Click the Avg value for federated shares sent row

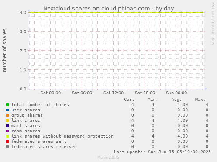[x=183, y=141]
